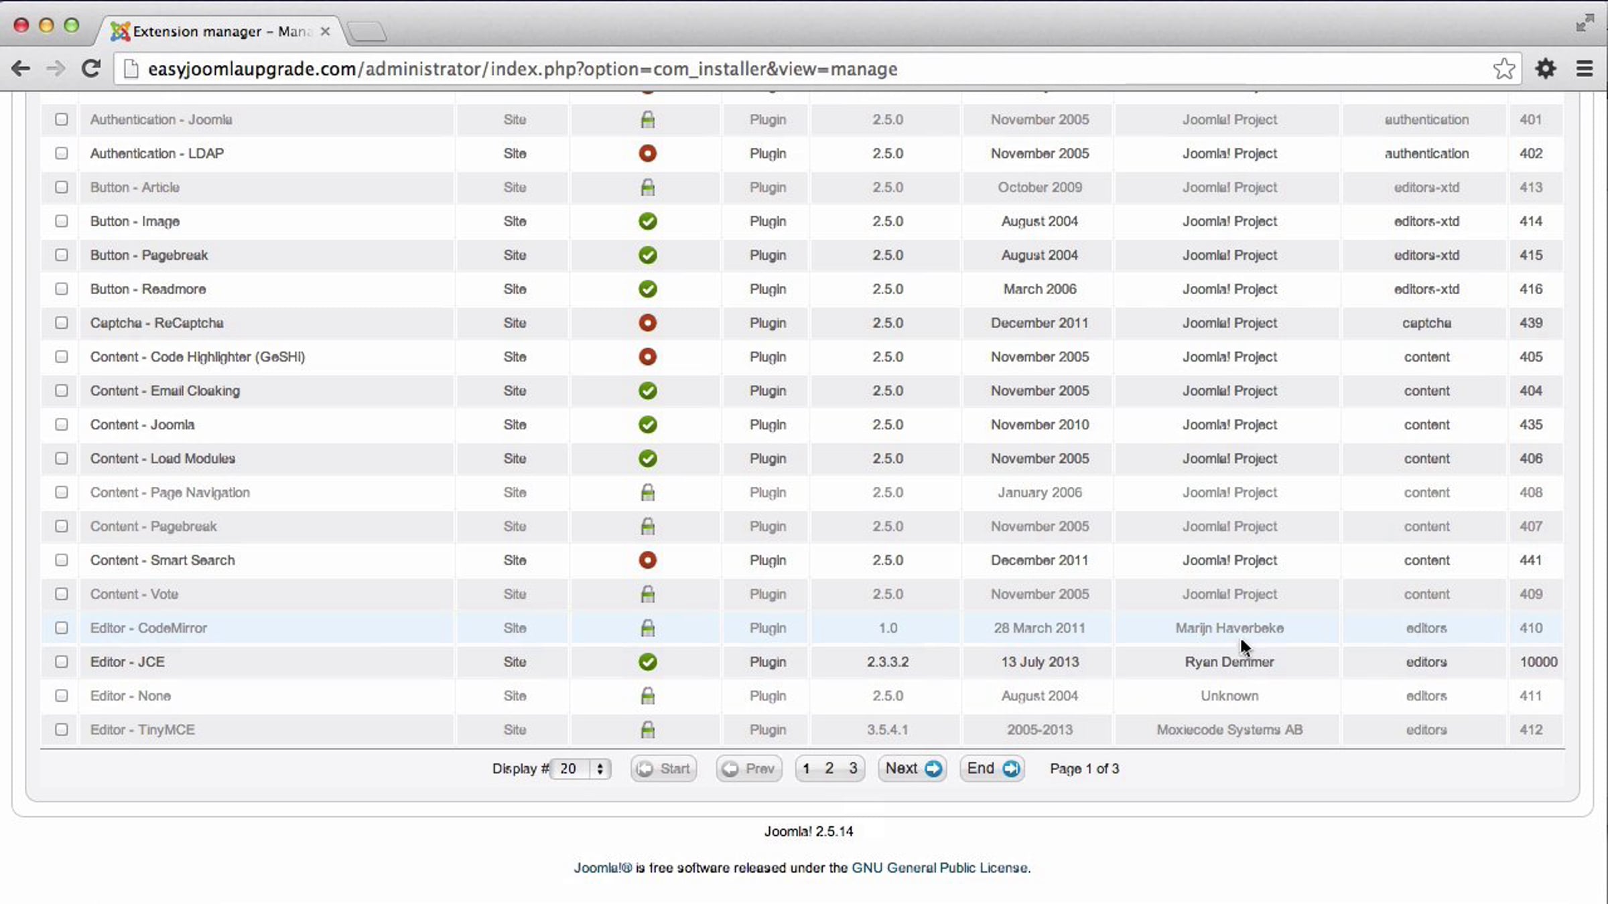Viewport: 1608px width, 904px height.
Task: Toggle Content - Smart Search red status icon
Action: (x=647, y=560)
